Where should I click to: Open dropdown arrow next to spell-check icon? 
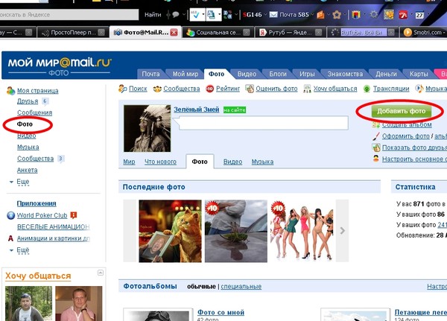click(203, 14)
